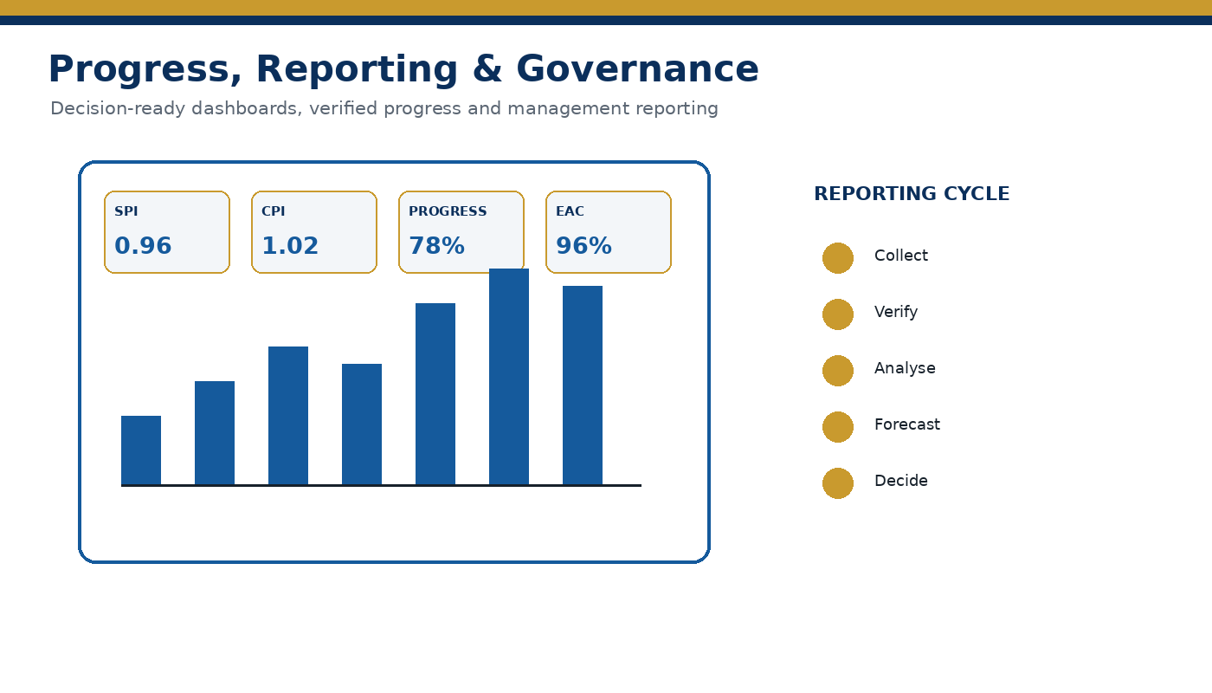Click the shortest bar in the chart
1212x693 pixels.
[141, 450]
